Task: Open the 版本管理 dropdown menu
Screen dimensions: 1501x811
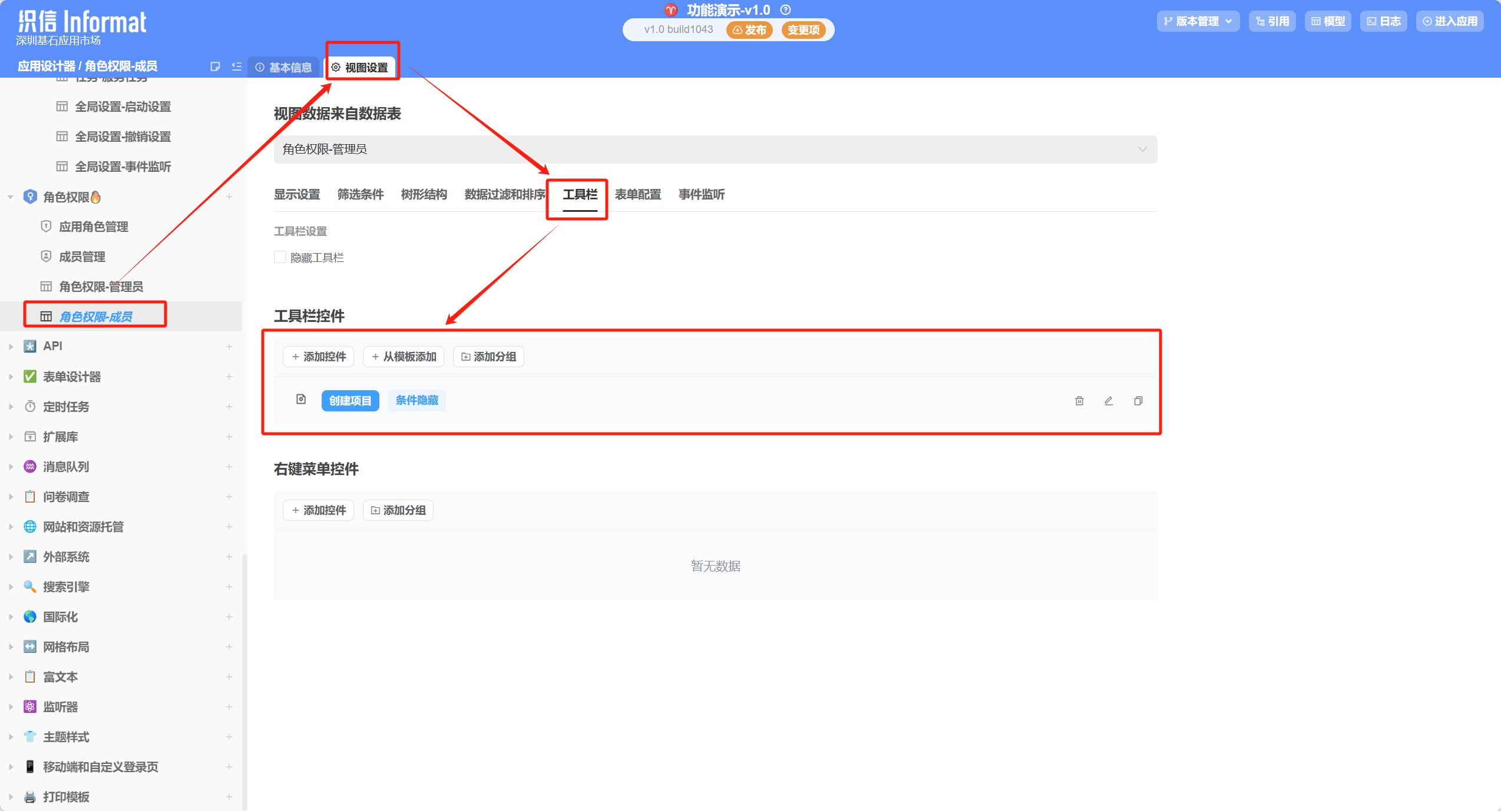Action: (1198, 21)
